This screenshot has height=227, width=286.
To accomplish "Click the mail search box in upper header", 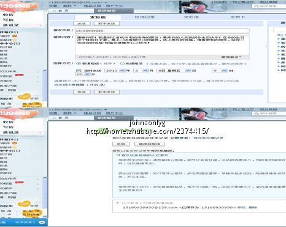I will click(269, 6).
